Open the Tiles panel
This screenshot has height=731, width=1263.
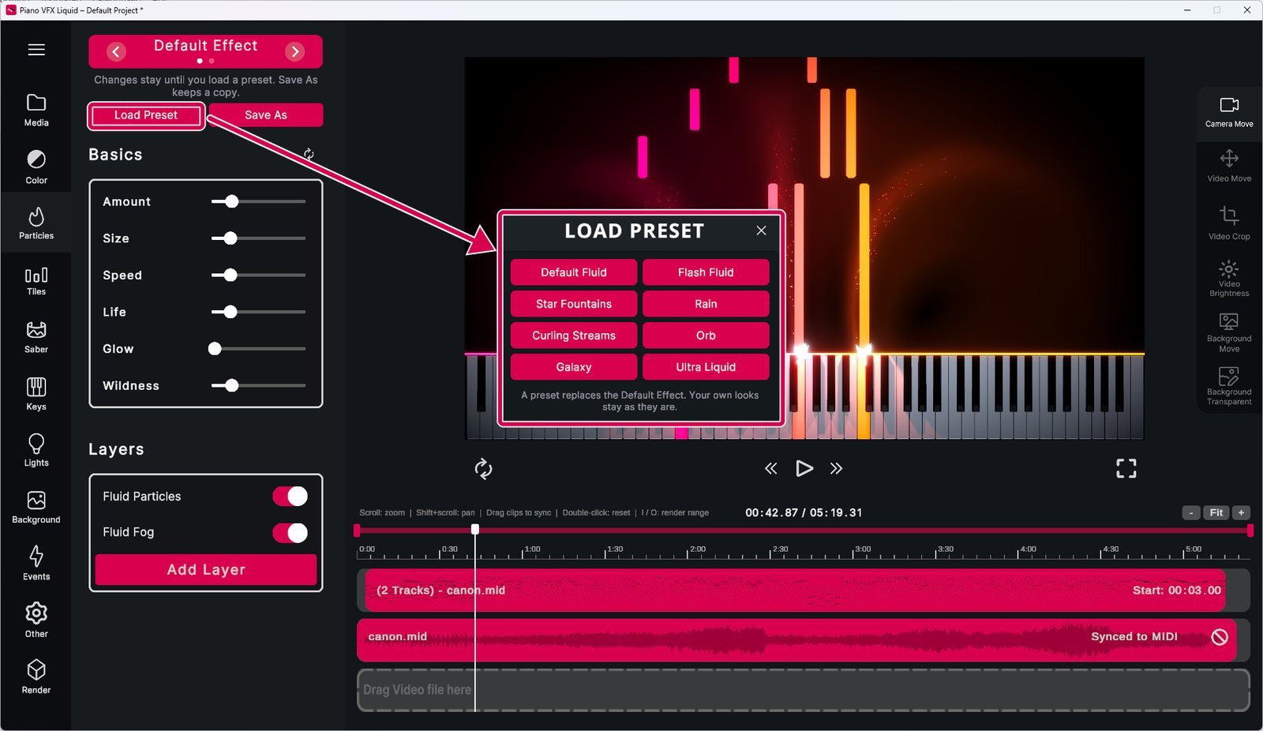(x=36, y=280)
